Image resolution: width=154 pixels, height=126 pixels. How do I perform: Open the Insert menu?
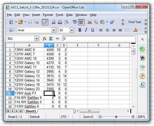[36, 15]
